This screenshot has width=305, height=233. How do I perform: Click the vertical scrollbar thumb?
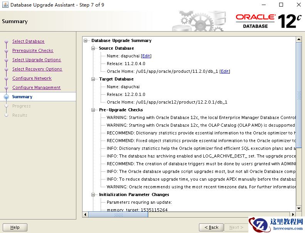tap(299, 95)
